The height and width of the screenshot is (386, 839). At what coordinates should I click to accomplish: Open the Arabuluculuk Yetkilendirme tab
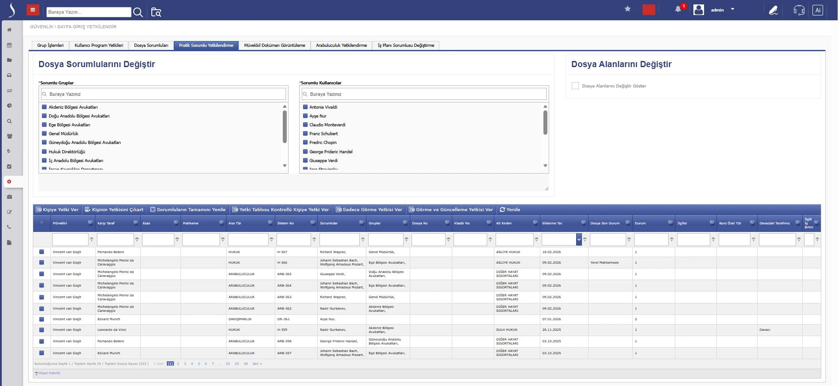click(x=341, y=45)
